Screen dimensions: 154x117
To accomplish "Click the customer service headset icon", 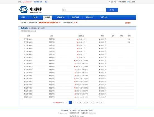I will pos(119,2).
